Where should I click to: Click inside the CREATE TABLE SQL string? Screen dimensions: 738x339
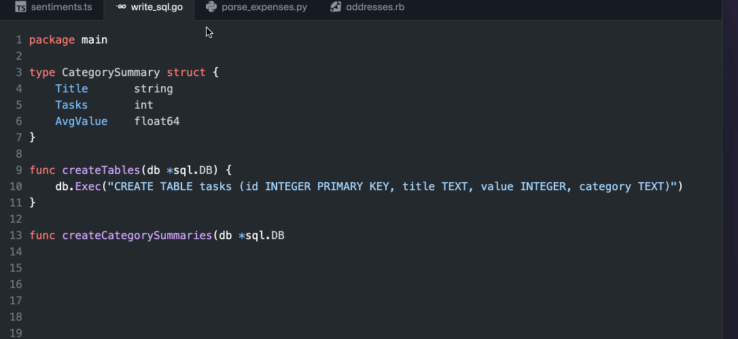click(x=392, y=186)
